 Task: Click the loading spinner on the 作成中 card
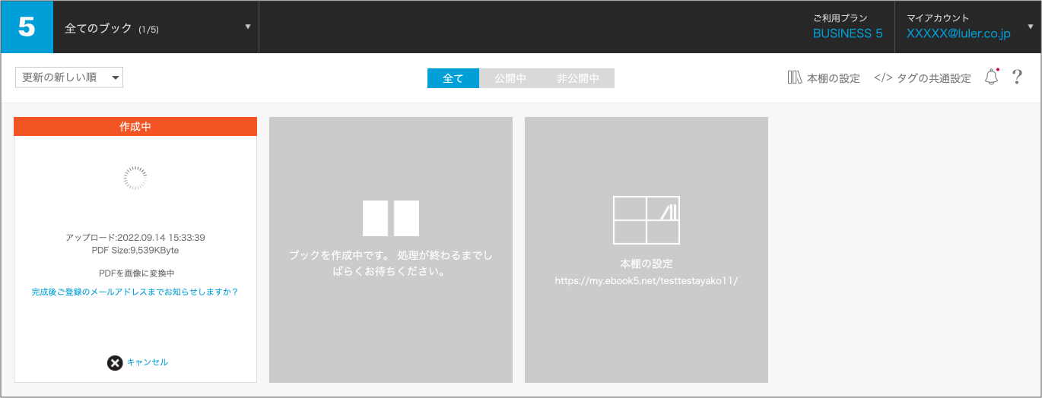pyautogui.click(x=135, y=178)
